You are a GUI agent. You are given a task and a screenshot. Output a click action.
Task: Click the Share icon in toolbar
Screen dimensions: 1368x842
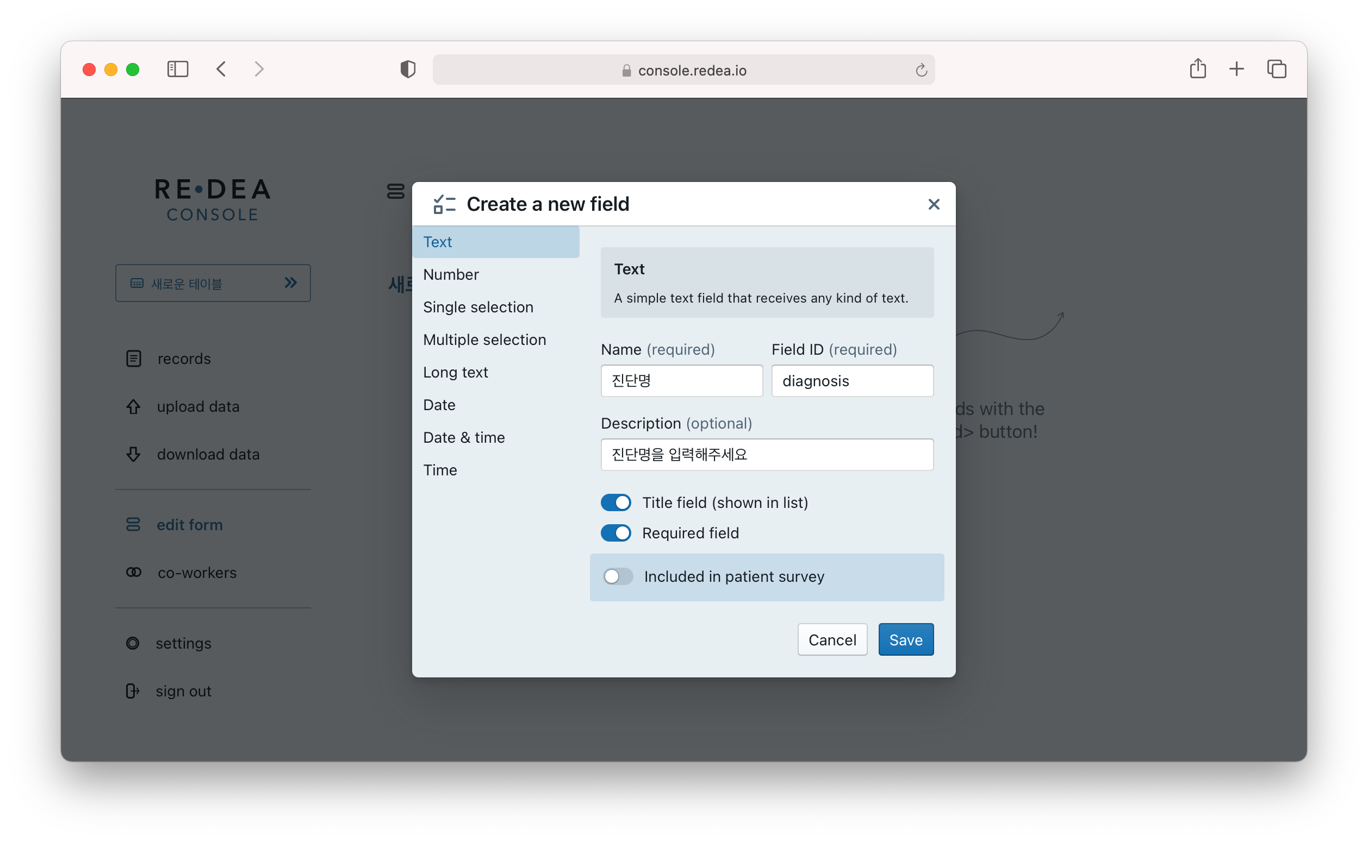[x=1197, y=69]
